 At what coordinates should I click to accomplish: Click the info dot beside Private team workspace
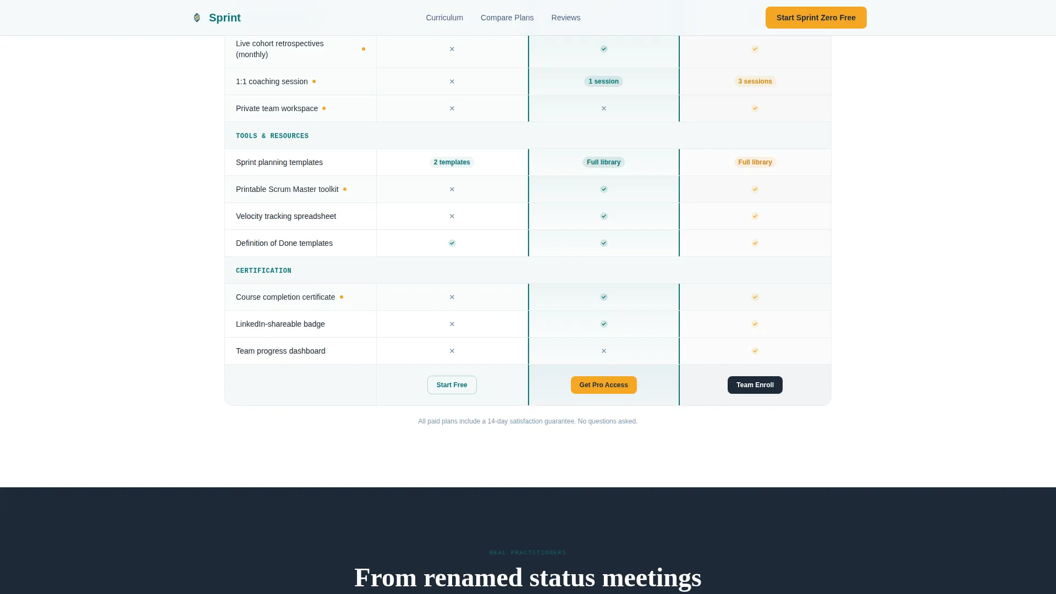[324, 108]
